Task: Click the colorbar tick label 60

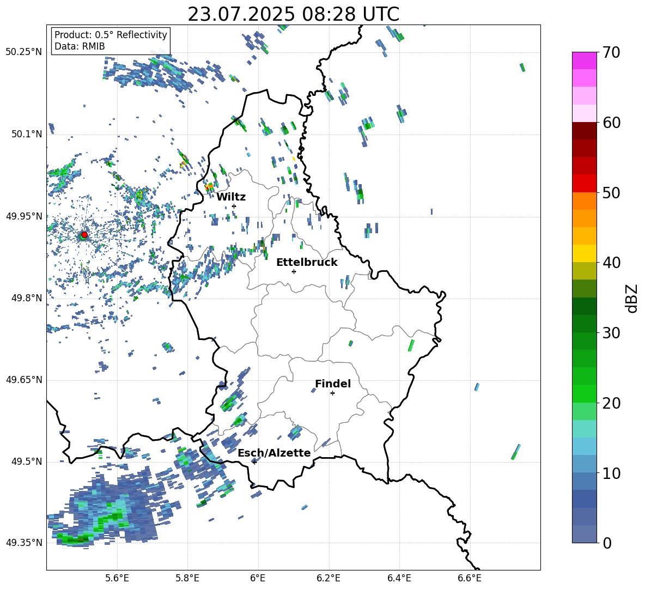Action: [611, 123]
